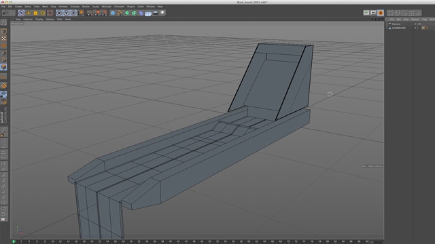
Task: Activate the Rotate tool
Action: 43,13
